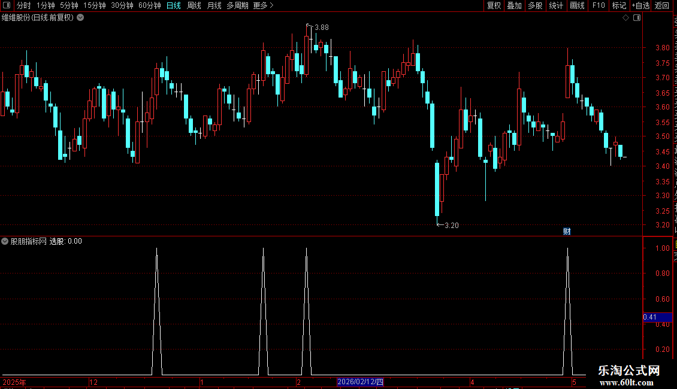Click the 选股: 0.00 indicator readout
Screen dimensions: 677x389
click(66, 242)
